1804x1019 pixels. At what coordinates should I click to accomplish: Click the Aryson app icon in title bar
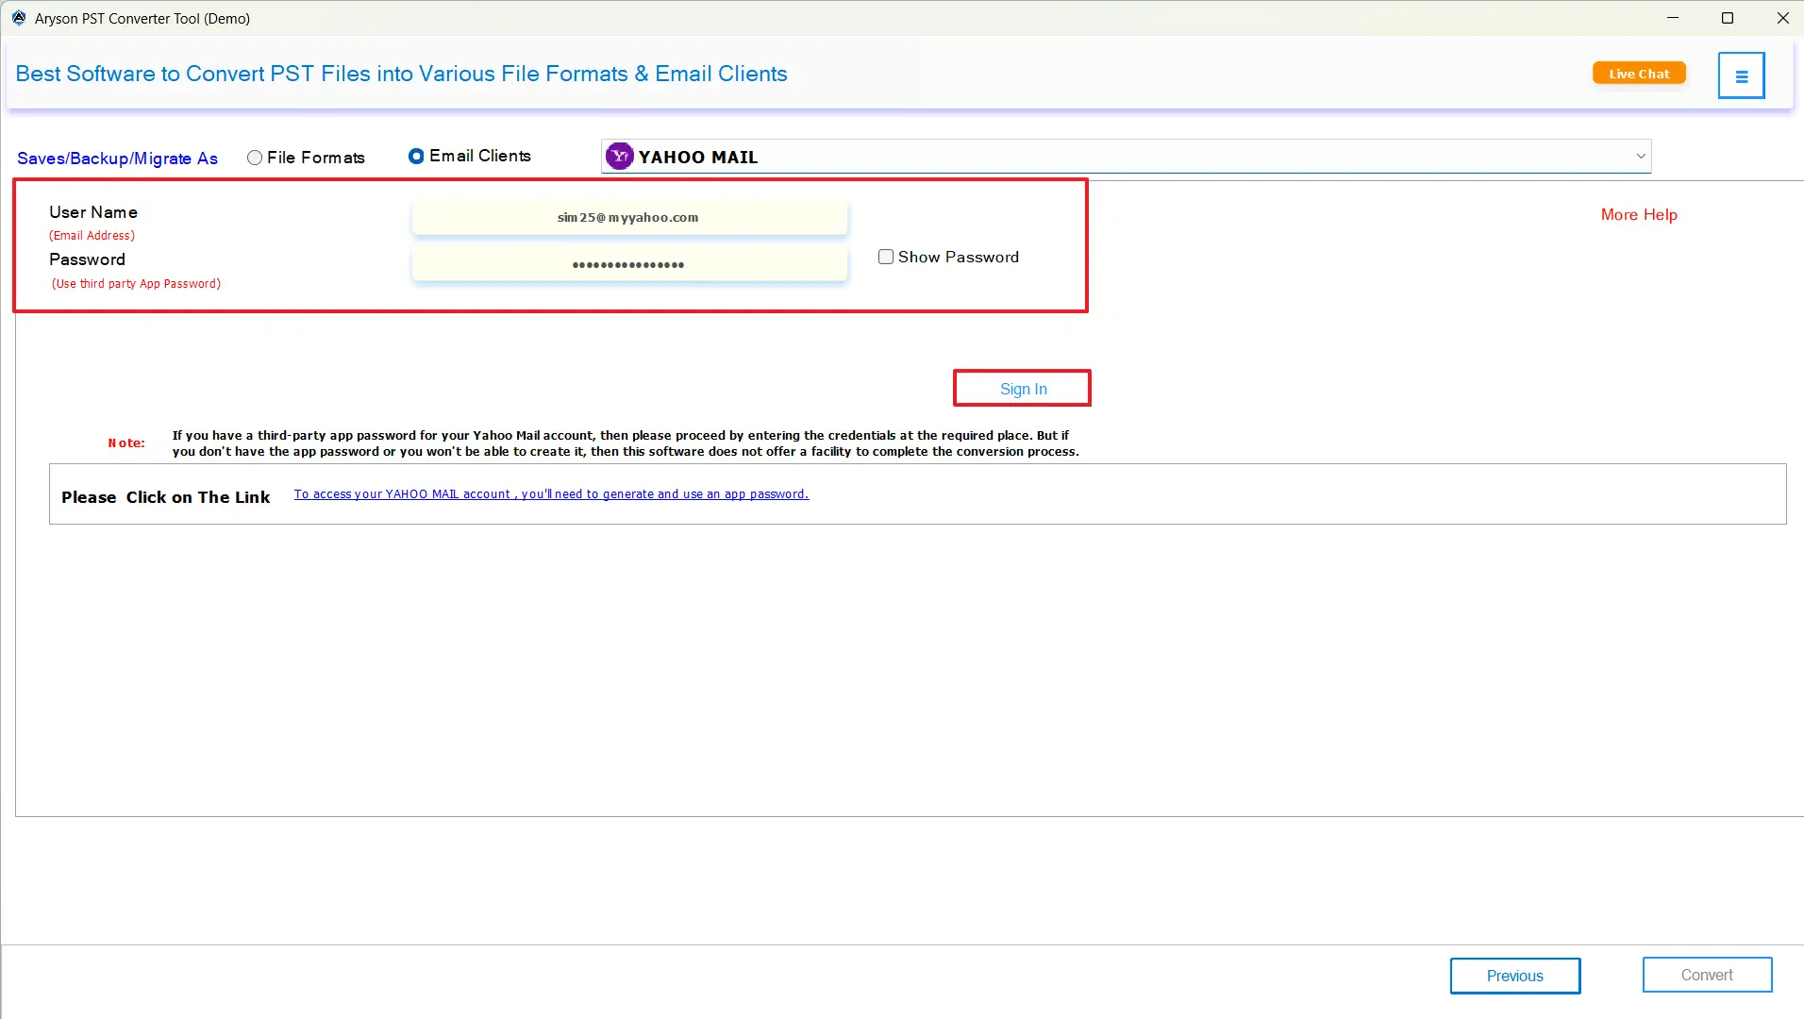point(18,18)
